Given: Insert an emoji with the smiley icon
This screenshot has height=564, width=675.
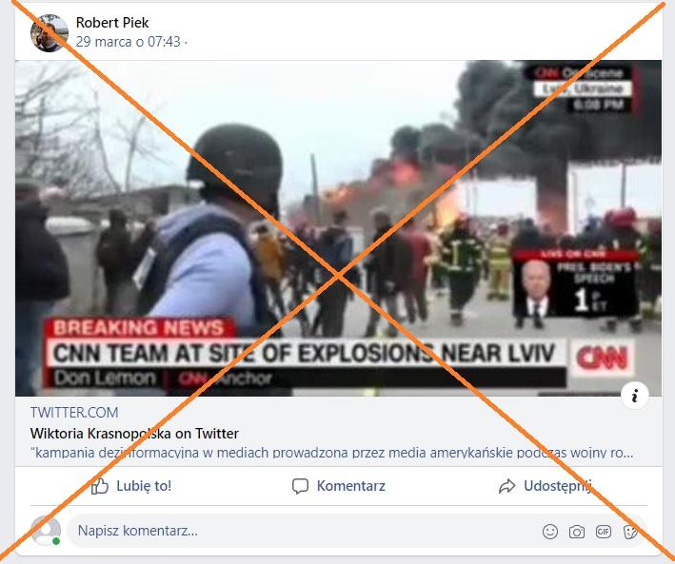Looking at the screenshot, I should tap(549, 532).
